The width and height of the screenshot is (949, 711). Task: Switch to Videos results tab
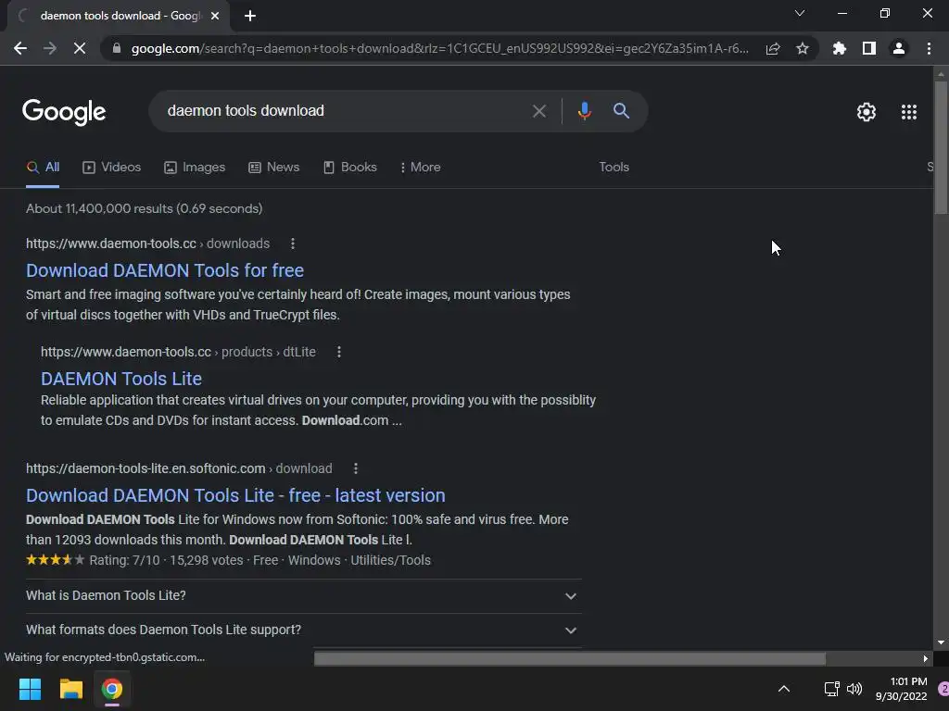click(x=111, y=168)
